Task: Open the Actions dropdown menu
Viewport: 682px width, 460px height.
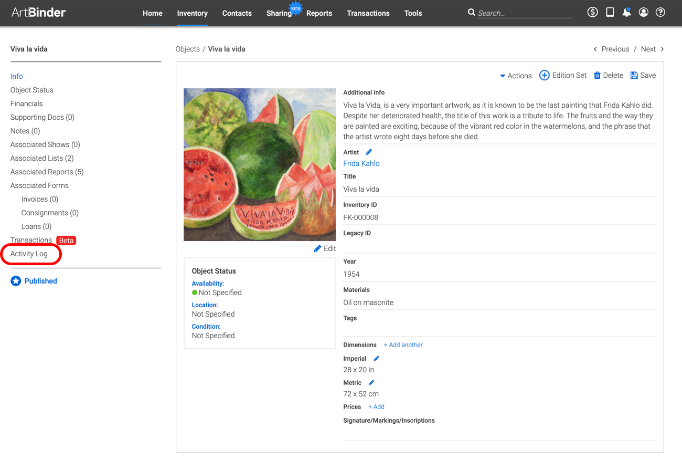Action: 516,76
